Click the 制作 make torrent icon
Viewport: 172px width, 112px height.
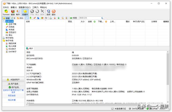[x=18, y=12]
